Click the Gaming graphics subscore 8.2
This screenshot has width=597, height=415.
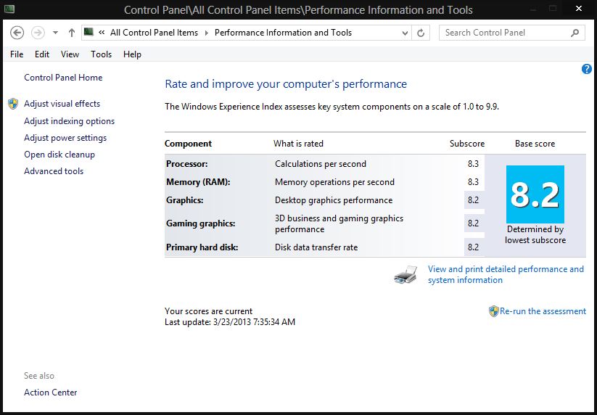click(473, 223)
